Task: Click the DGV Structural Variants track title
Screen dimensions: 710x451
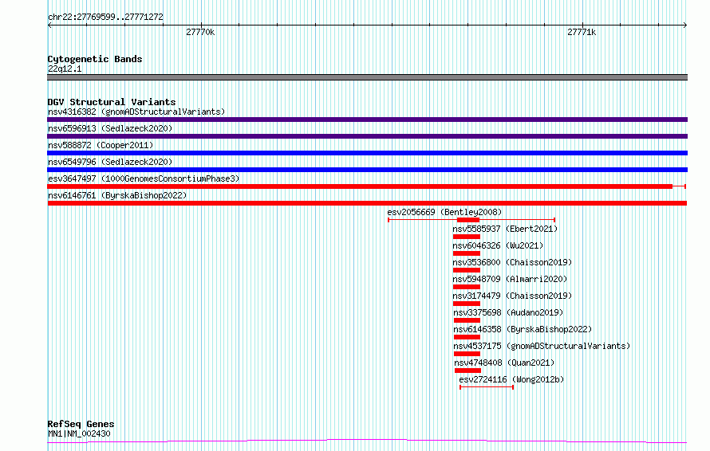Action: coord(112,102)
